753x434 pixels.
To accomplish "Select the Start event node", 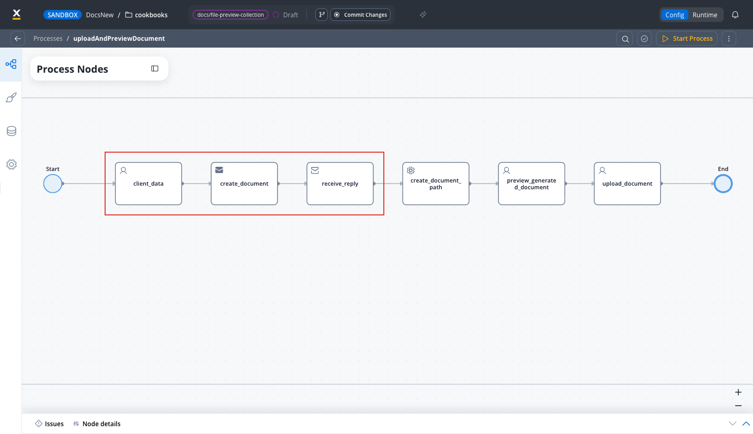I will point(53,184).
